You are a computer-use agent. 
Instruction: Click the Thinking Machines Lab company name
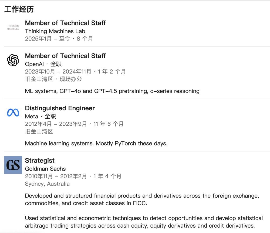[x=55, y=31]
